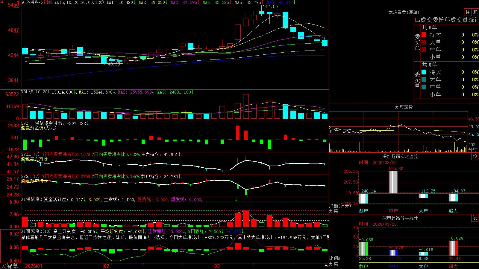Click the VOL(5,10,20) indicator label

(x=35, y=92)
